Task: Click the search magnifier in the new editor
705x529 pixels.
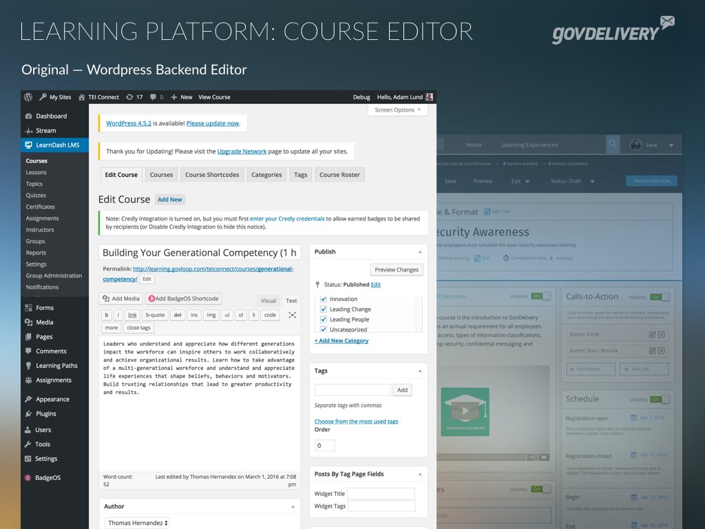Action: pos(612,145)
